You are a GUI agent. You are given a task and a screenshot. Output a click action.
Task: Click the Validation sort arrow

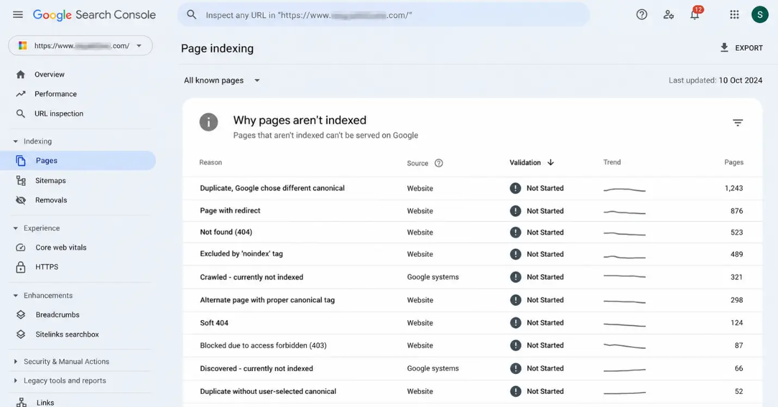click(x=551, y=162)
